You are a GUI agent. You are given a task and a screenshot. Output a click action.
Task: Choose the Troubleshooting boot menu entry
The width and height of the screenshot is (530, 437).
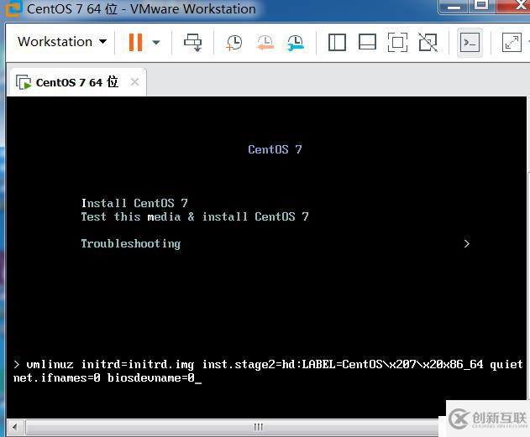click(131, 243)
